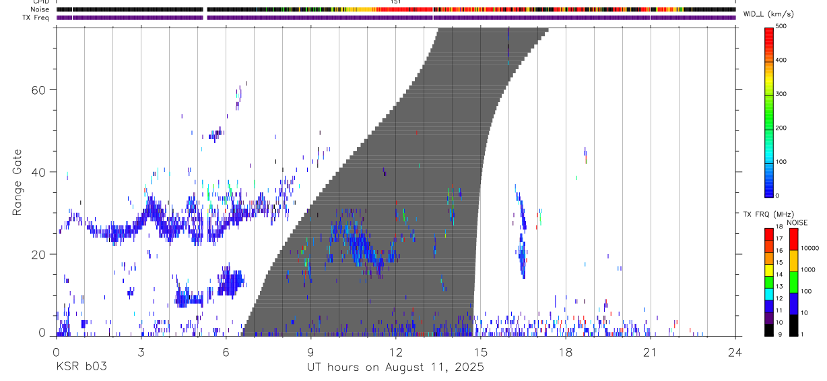Choose the "14" label on the TX FRQ legend
The width and height of the screenshot is (827, 381).
click(x=779, y=274)
